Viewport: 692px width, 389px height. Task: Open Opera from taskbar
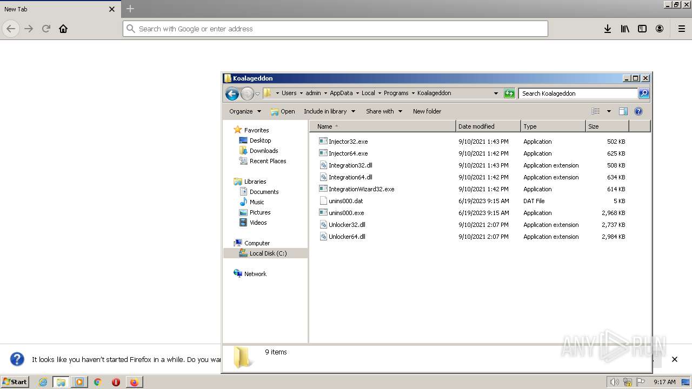116,382
